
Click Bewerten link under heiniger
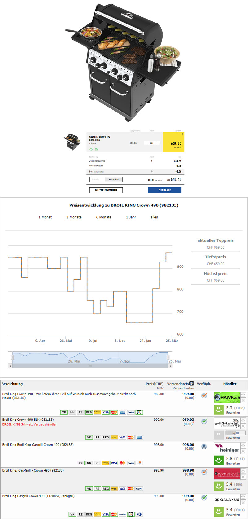point(233,464)
